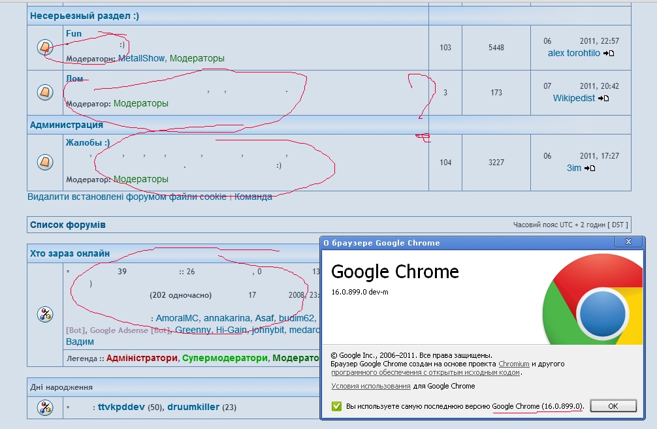This screenshot has width=657, height=429.
Task: View latest post icon beside Wikipedist
Action: pyautogui.click(x=603, y=98)
